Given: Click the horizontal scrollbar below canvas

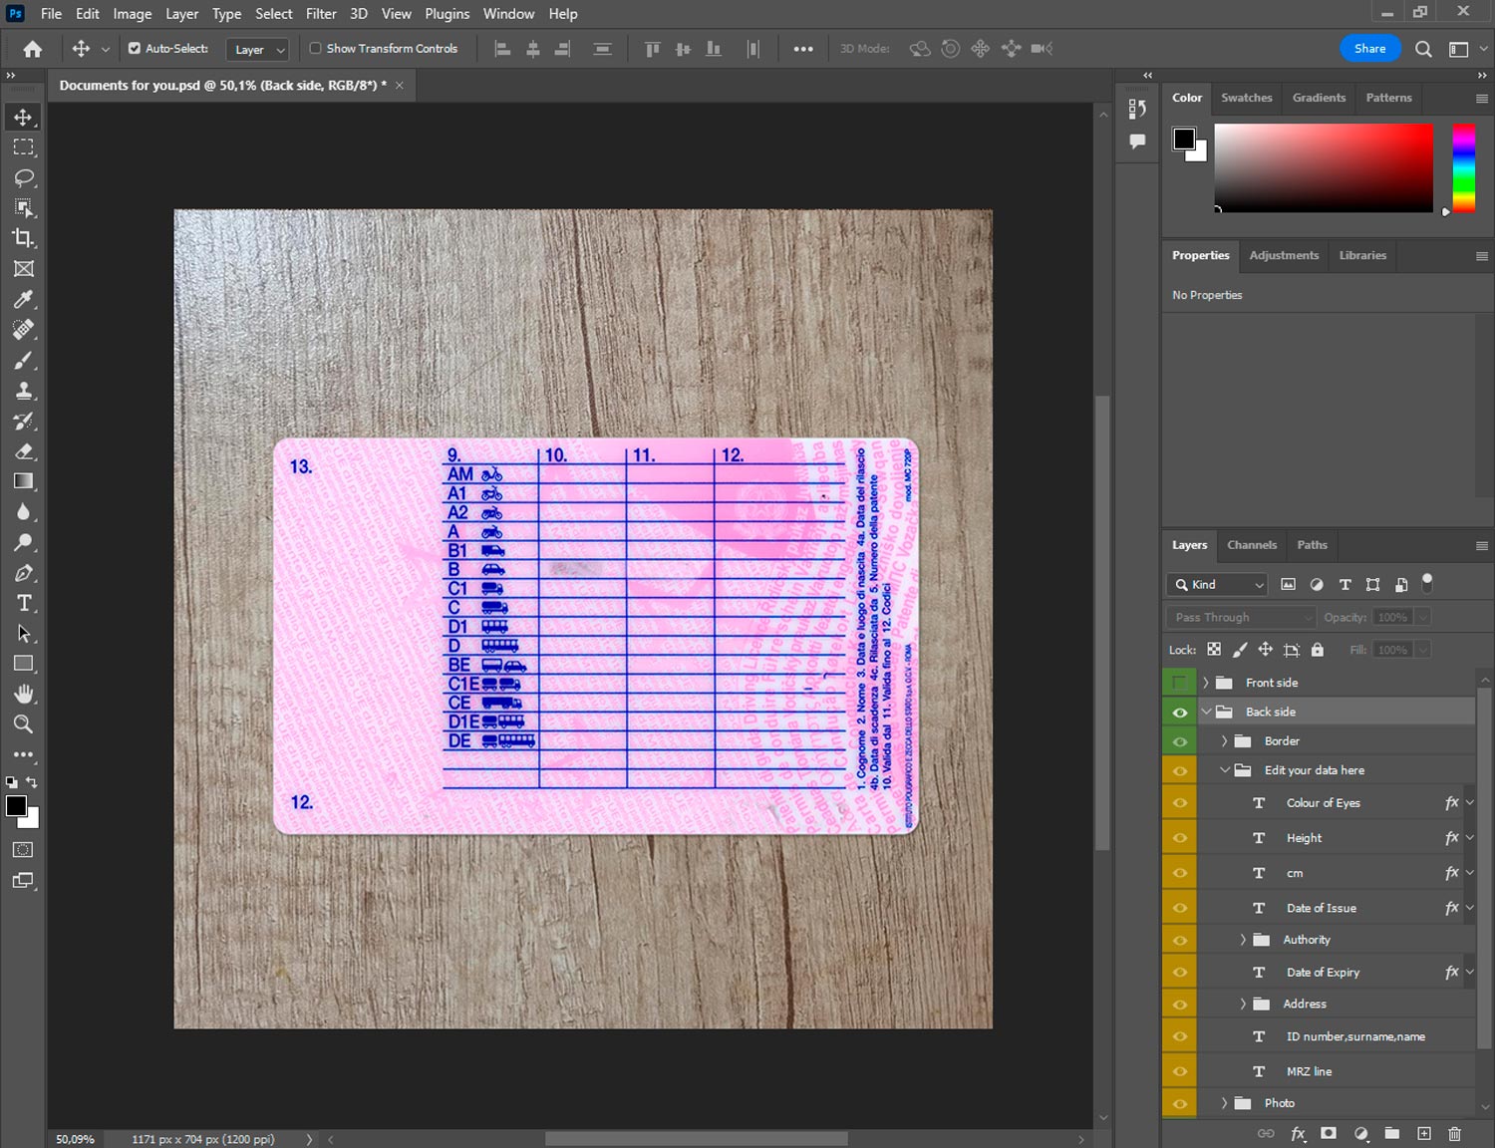Looking at the screenshot, I should [x=696, y=1139].
